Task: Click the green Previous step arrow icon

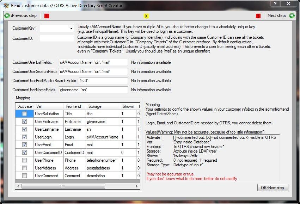Action: (7, 16)
